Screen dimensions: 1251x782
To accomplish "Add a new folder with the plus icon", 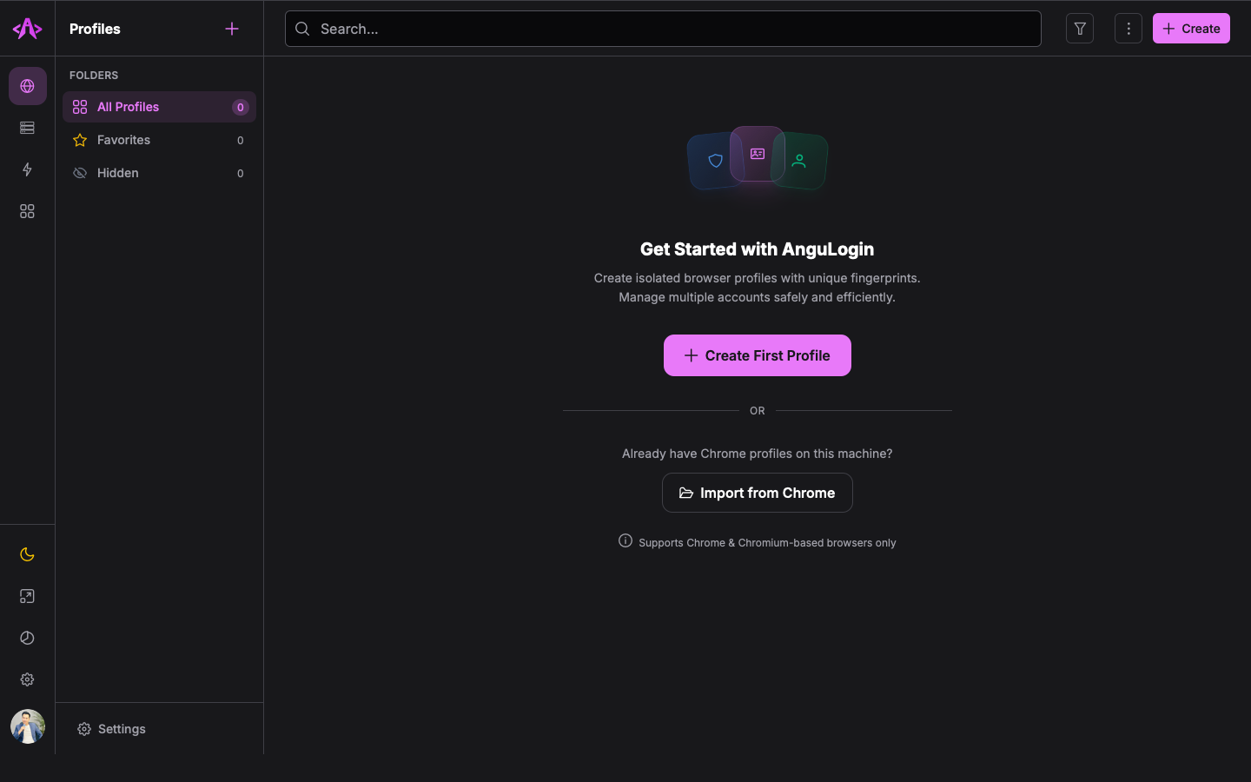I will point(232,28).
